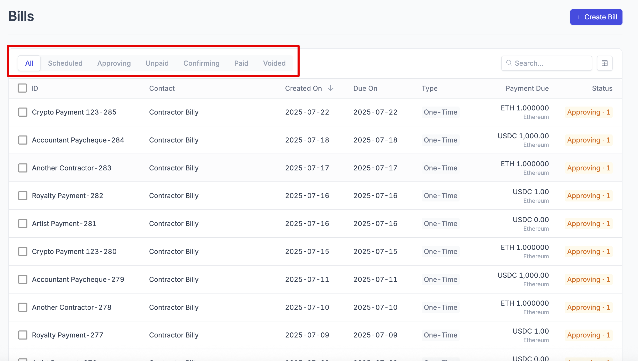
Task: Click the search magnifier icon
Action: [x=509, y=63]
